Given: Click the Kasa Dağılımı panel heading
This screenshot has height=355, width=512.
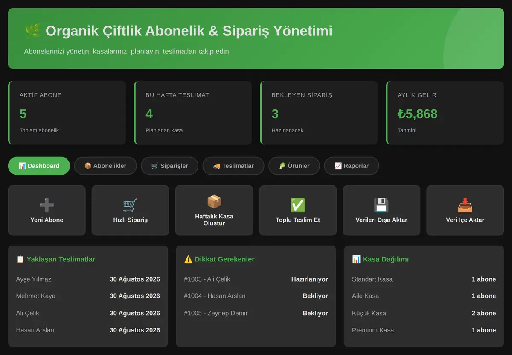Looking at the screenshot, I should click(381, 259).
